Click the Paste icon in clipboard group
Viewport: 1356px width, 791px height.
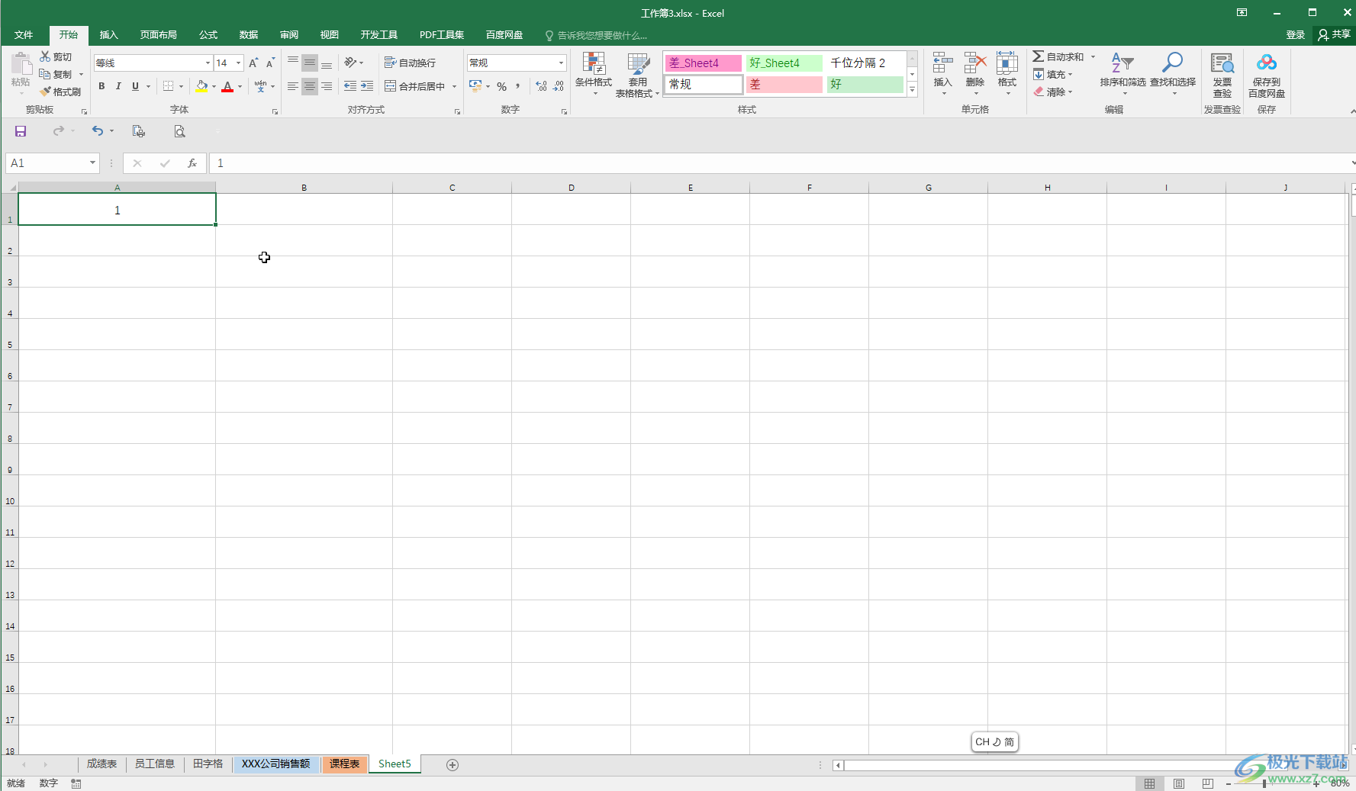[21, 64]
